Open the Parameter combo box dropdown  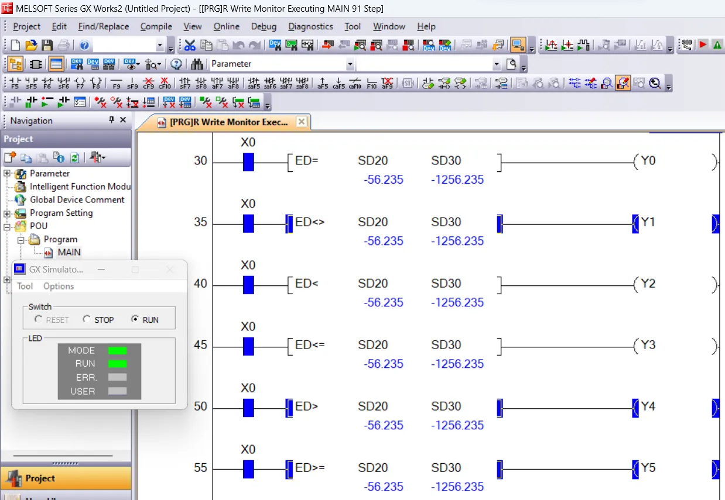(350, 64)
